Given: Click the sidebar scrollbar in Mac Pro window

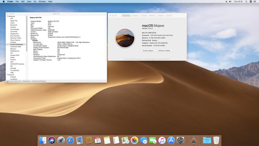Looking at the screenshot, I should pos(27,34).
